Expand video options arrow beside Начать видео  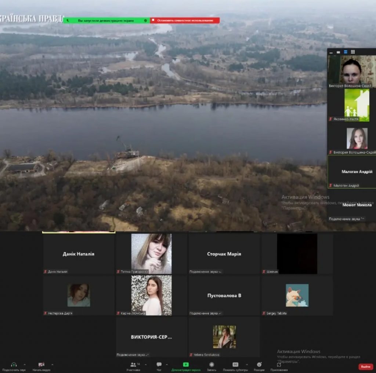[x=52, y=365]
